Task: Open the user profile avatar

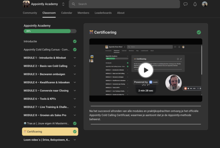Action: [204, 4]
